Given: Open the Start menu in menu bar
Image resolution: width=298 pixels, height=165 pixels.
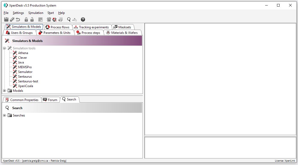Looking at the screenshot, I should click(51, 13).
